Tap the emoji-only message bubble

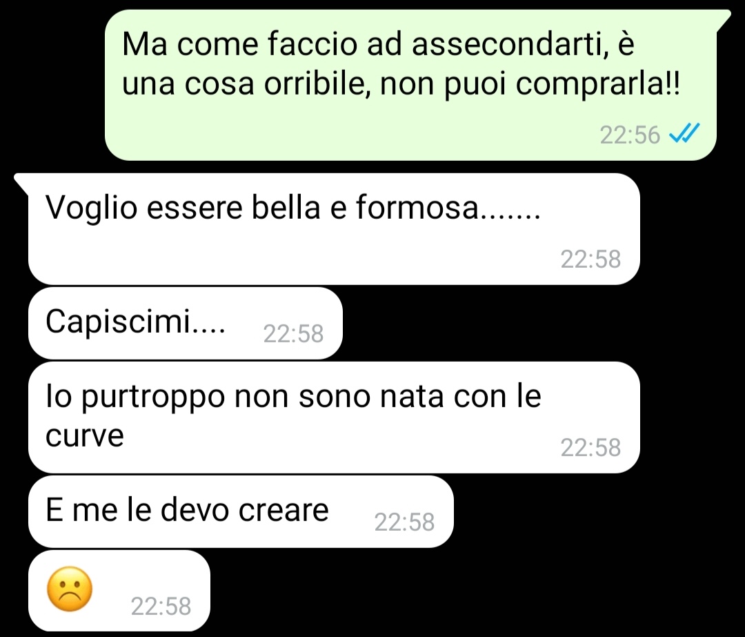click(119, 591)
